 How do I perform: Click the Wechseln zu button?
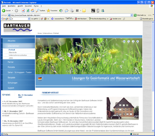[x=140, y=15]
